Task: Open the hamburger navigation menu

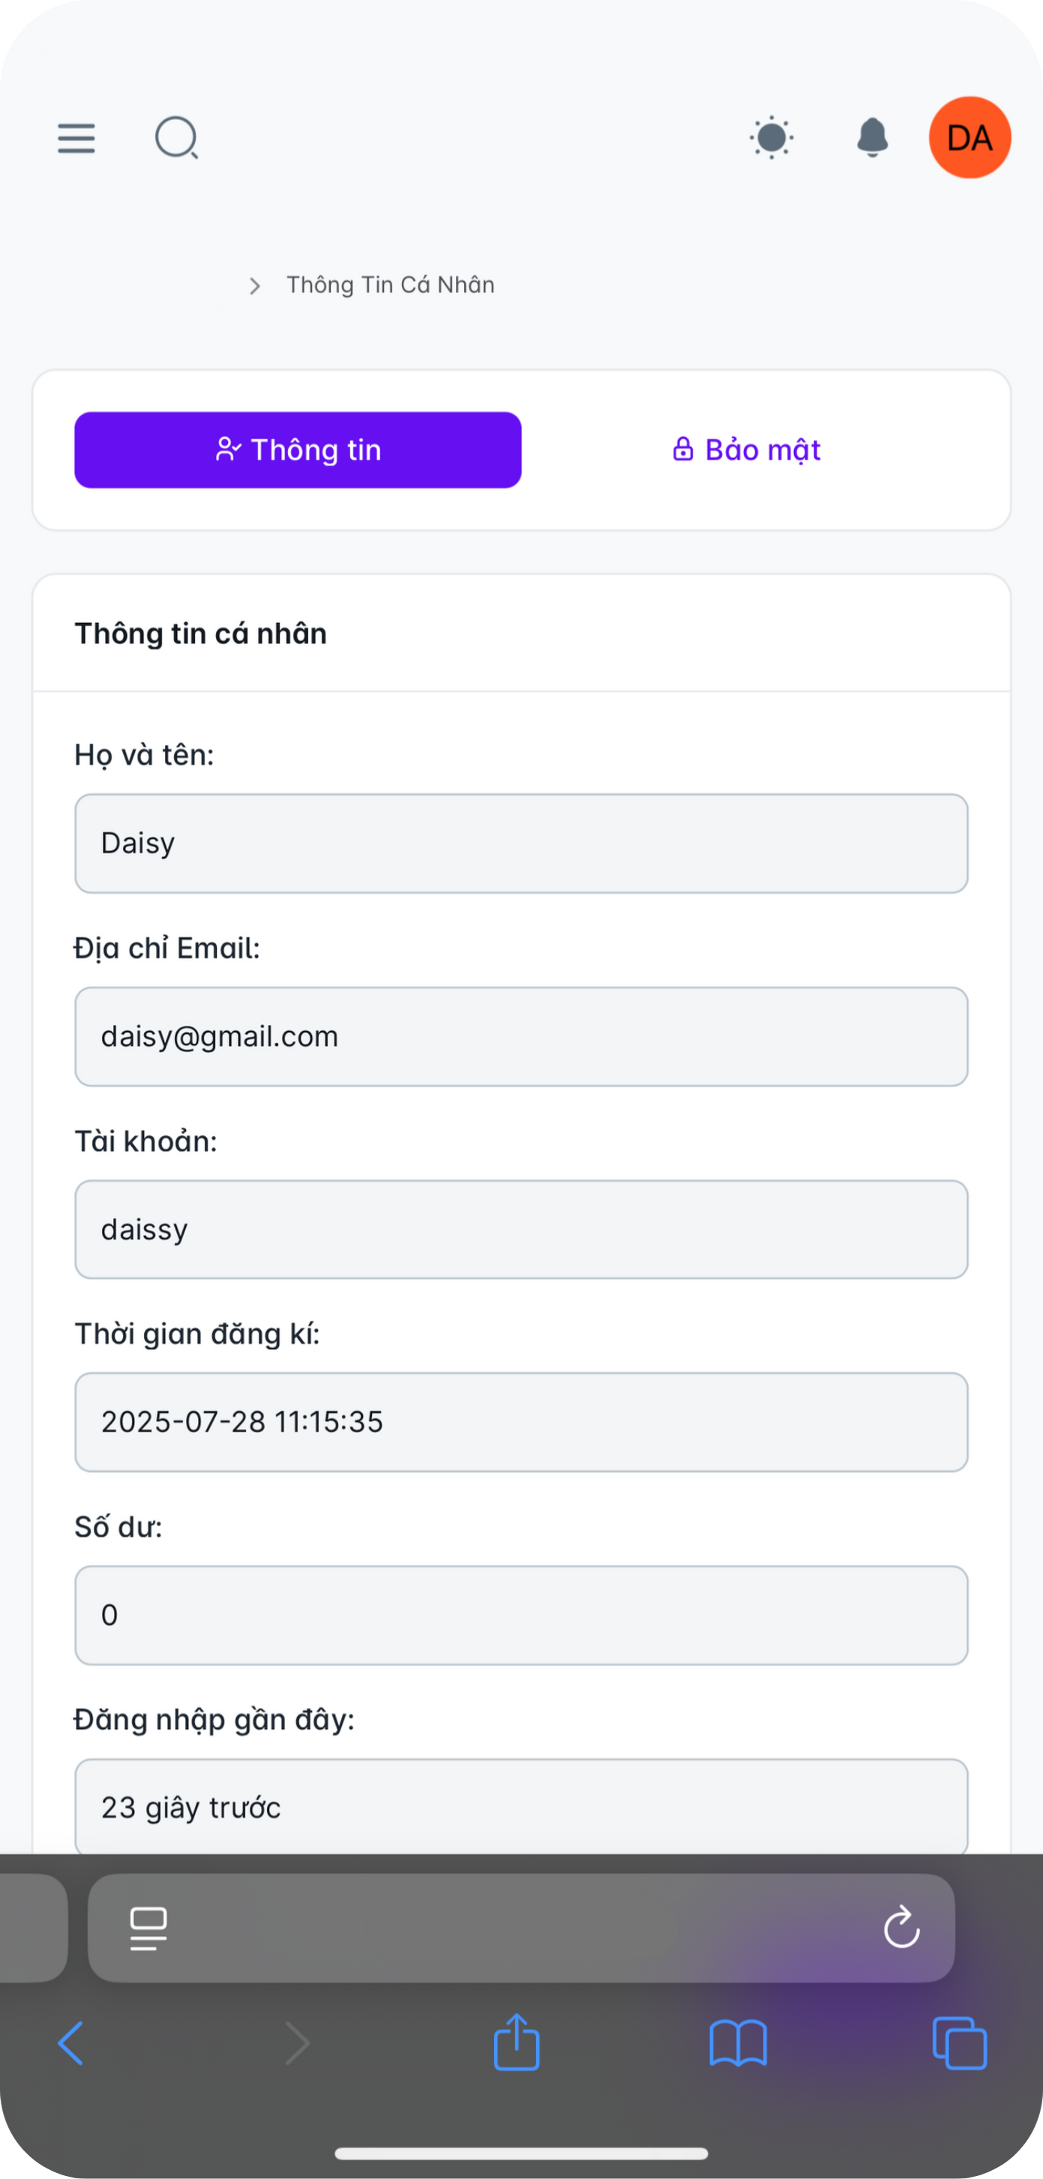Action: pos(76,138)
